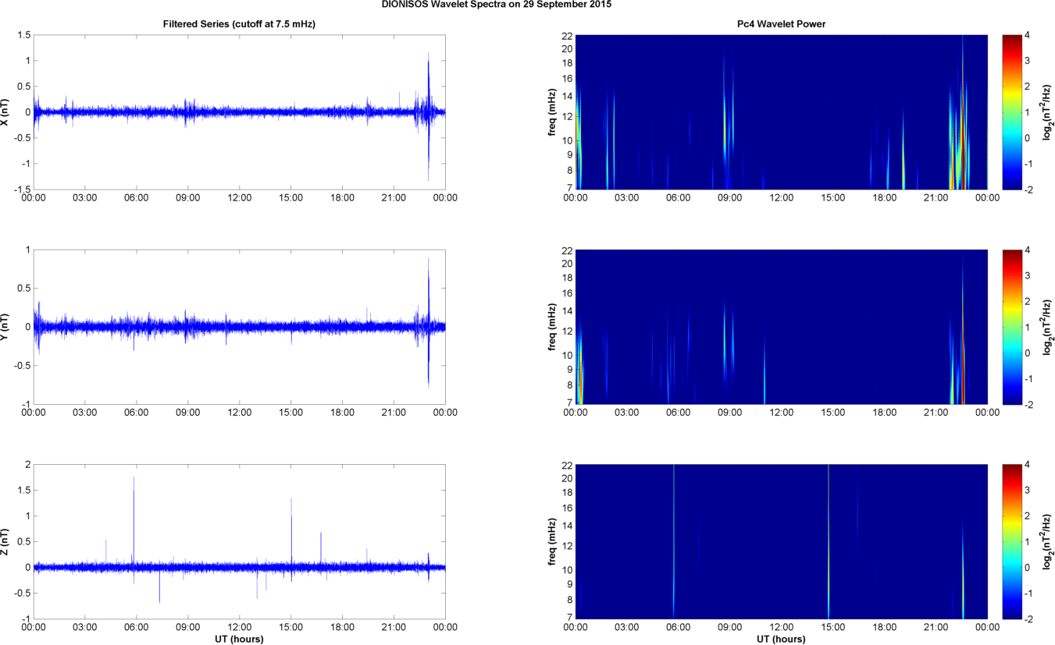Click the 2 tick label on Z series axis
Image resolution: width=1055 pixels, height=645 pixels.
(x=28, y=465)
